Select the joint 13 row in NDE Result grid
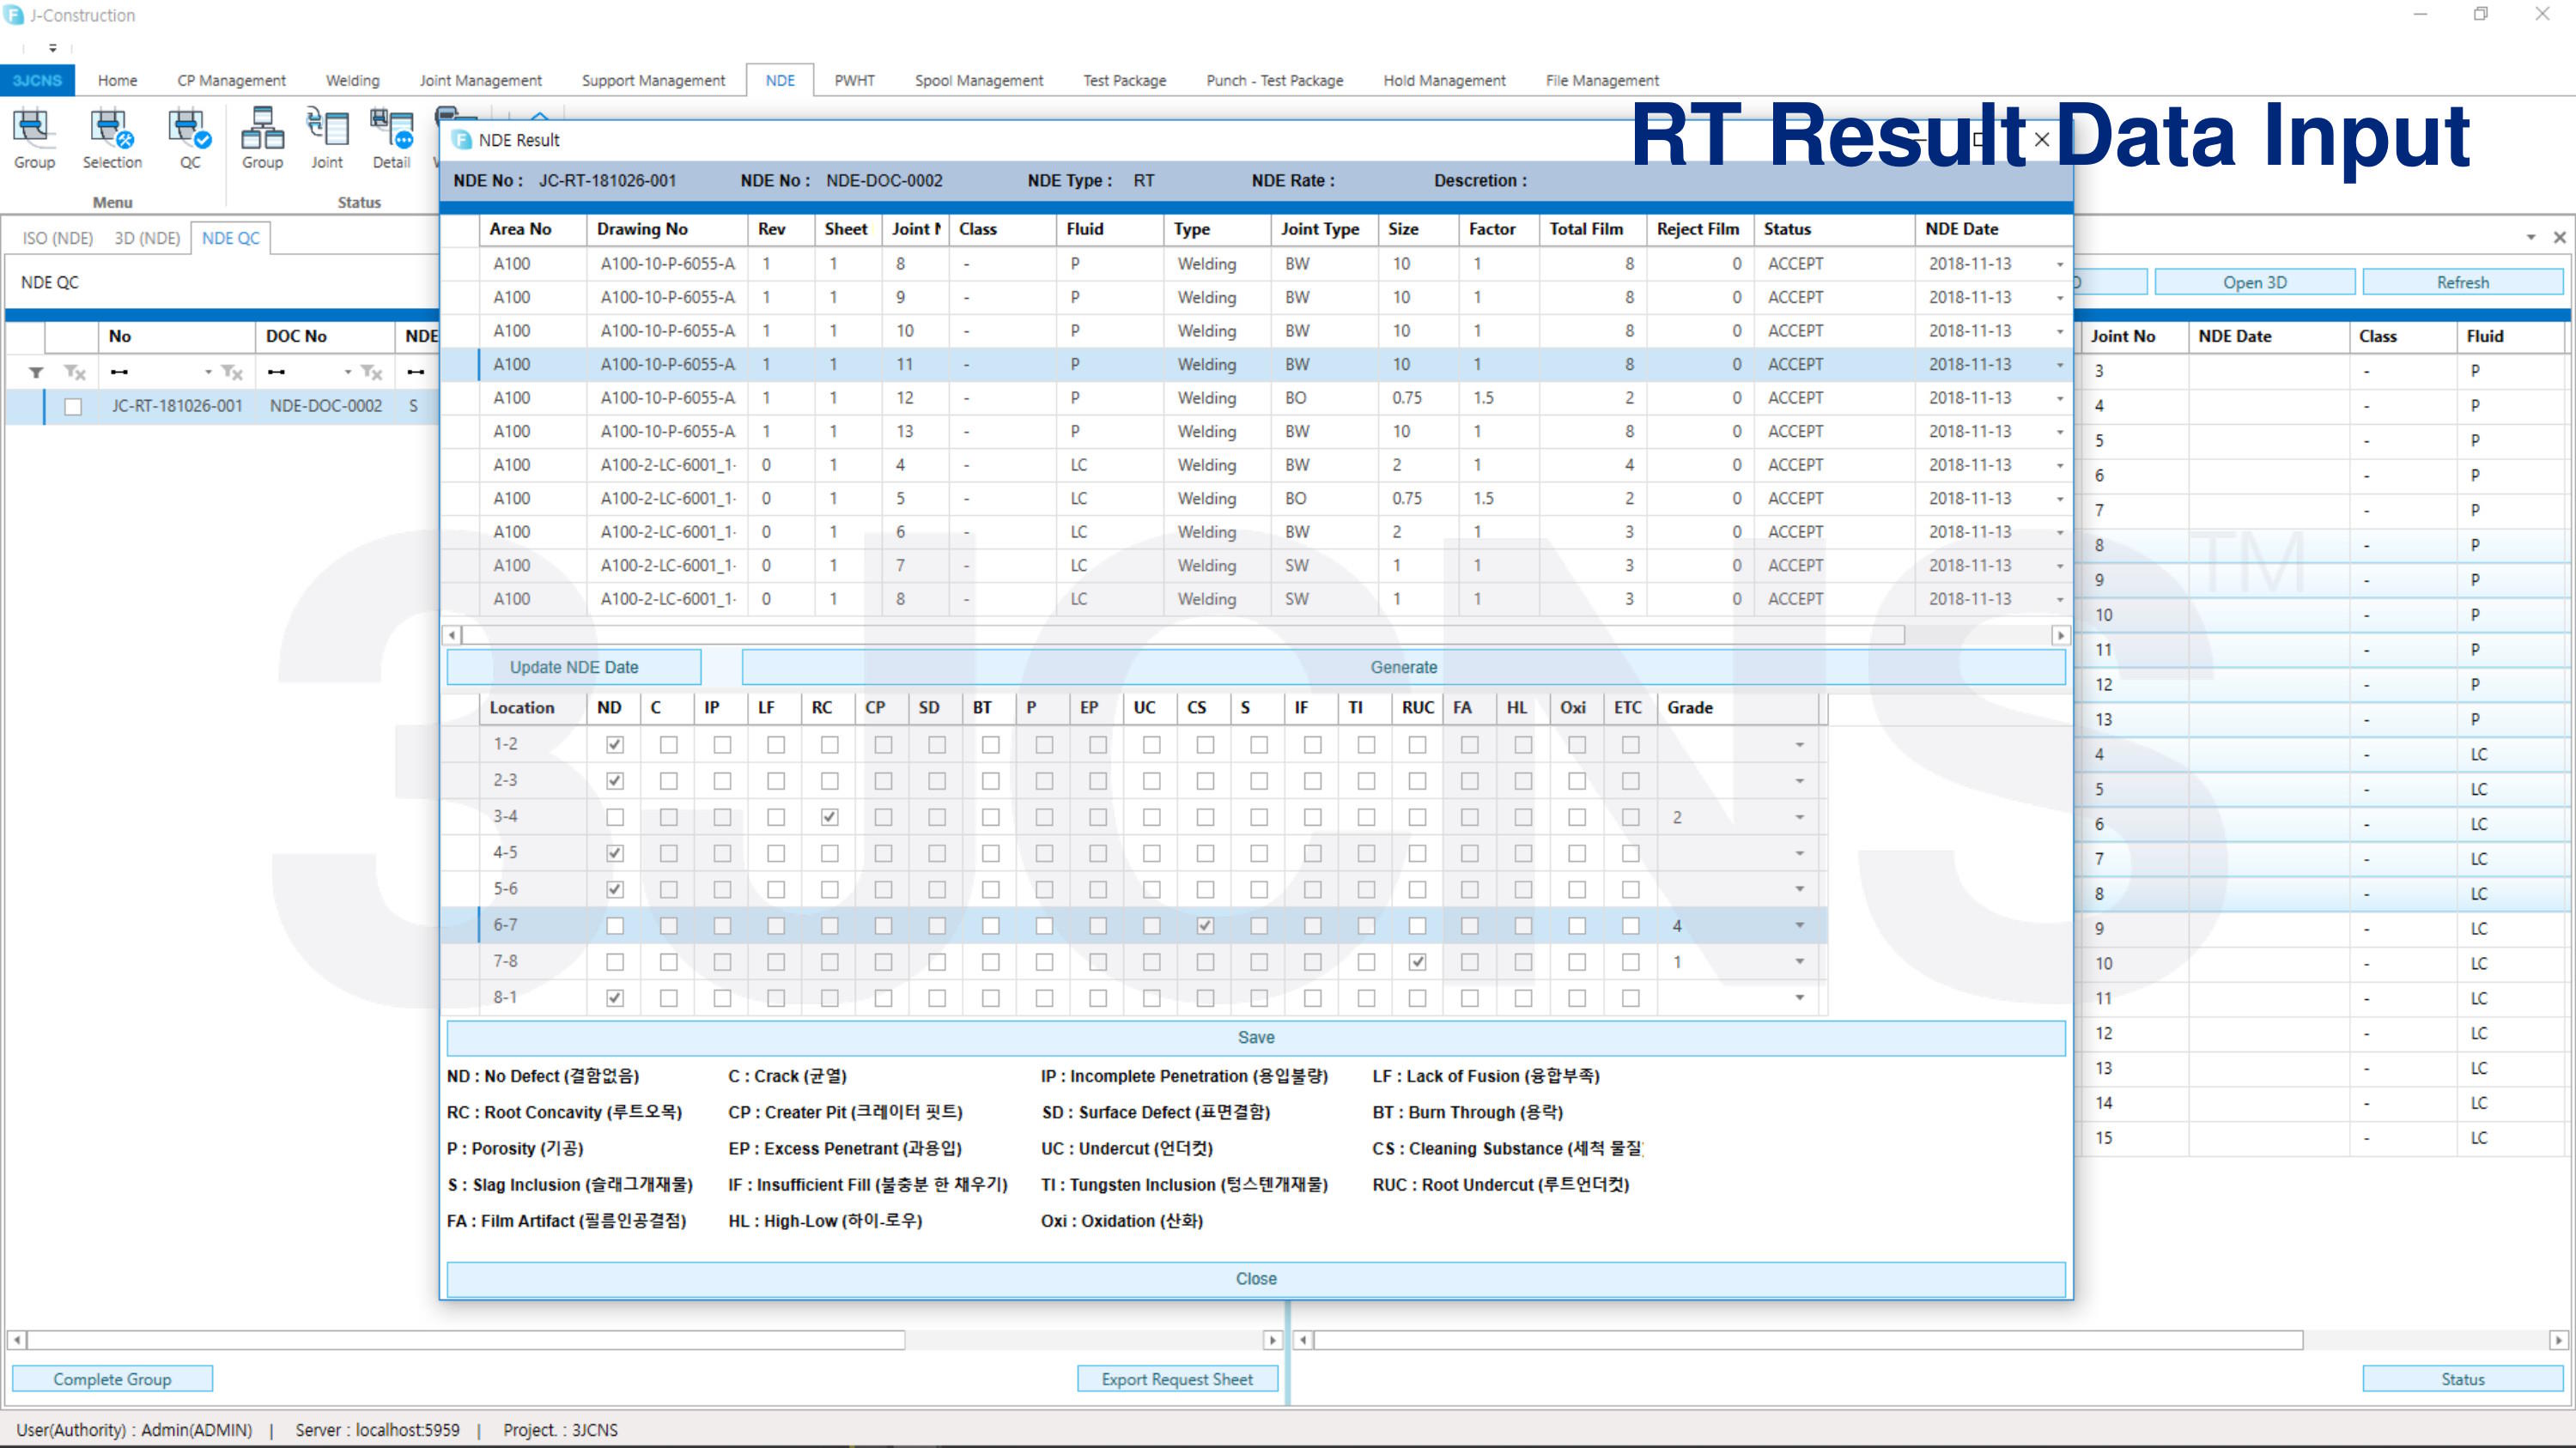The image size is (2576, 1448). pyautogui.click(x=1256, y=432)
